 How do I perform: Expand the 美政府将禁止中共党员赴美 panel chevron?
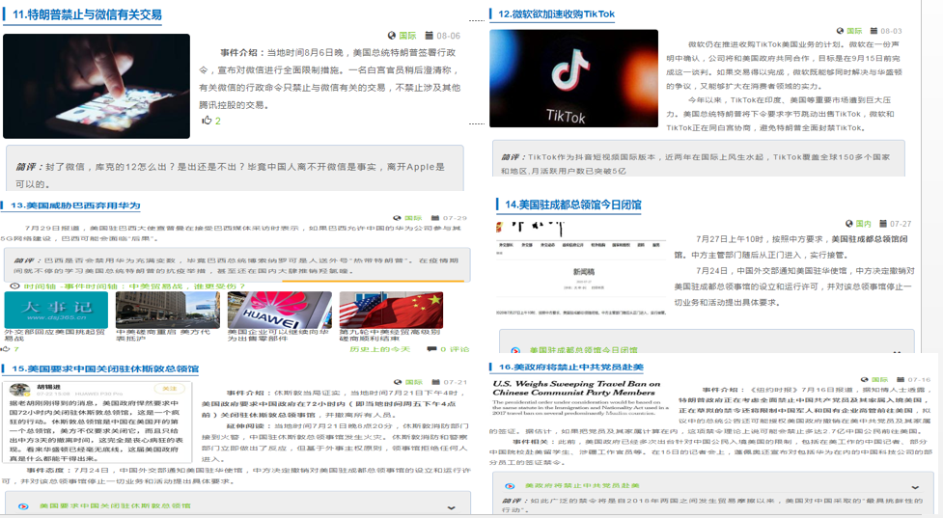coord(915,487)
